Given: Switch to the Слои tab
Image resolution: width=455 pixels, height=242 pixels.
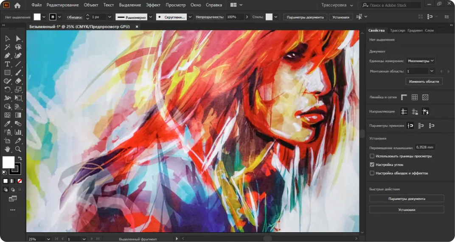Looking at the screenshot, I should (x=429, y=31).
